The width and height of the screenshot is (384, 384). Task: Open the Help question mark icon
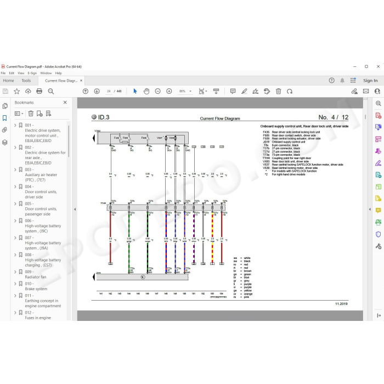tap(331, 80)
